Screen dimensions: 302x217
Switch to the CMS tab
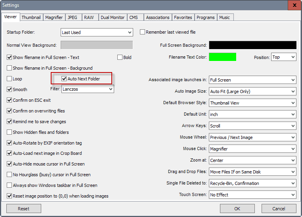pos(135,17)
